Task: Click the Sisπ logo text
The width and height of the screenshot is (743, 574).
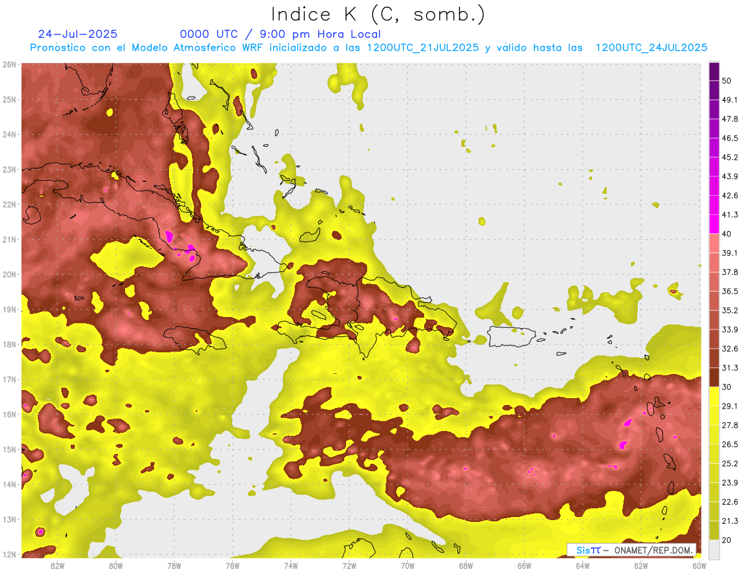Action: pyautogui.click(x=588, y=550)
